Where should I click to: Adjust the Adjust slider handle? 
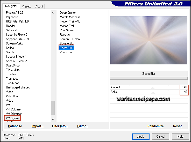pos(153,93)
